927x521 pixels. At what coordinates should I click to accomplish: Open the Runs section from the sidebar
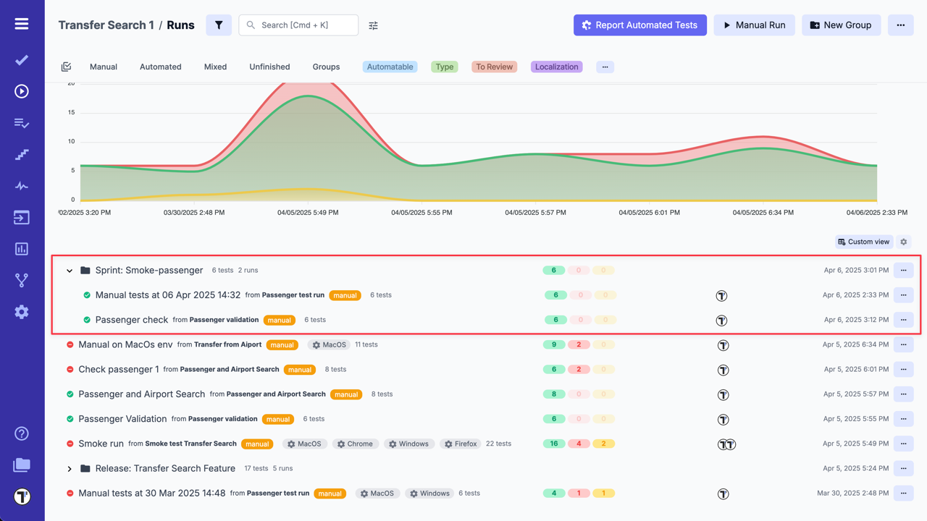coord(20,91)
